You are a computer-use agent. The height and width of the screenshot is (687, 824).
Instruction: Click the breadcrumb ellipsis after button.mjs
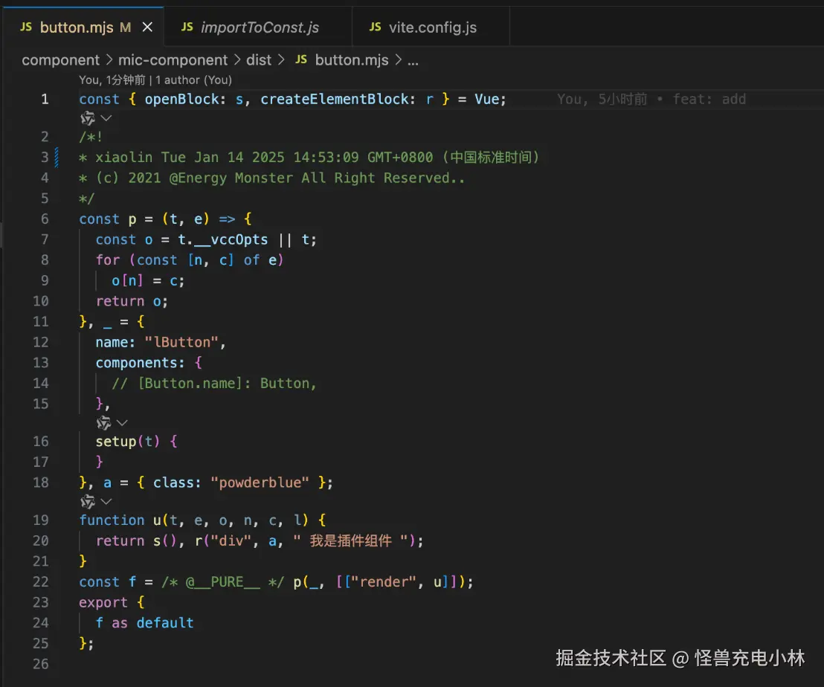413,61
